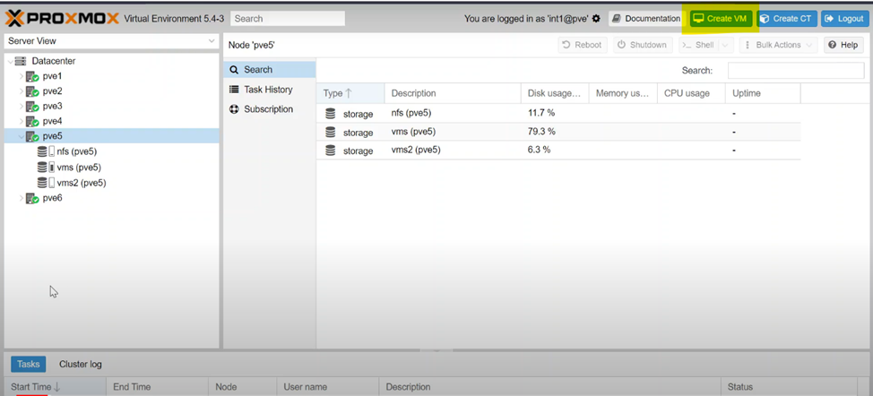Screen dimensions: 873x396
Task: Open the Search panel tab
Action: click(270, 70)
